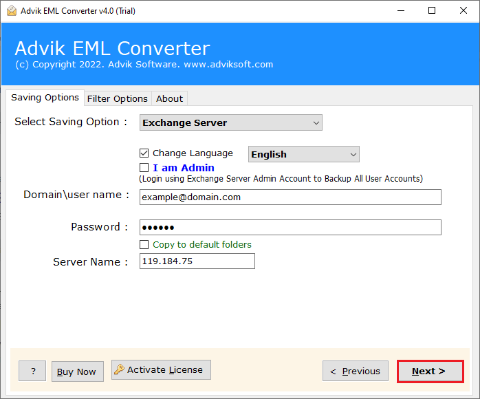Open the English language dropdown
Screen dimensions: 480x399
click(x=304, y=154)
